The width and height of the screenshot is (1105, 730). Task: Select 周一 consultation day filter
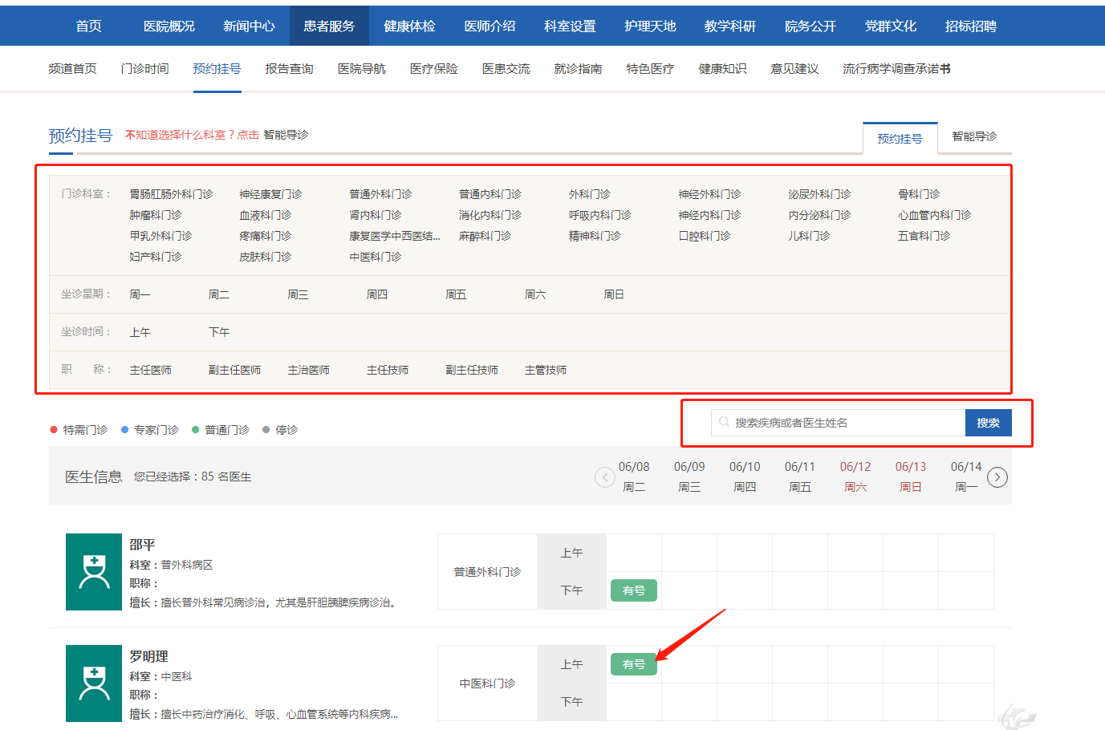(x=140, y=294)
